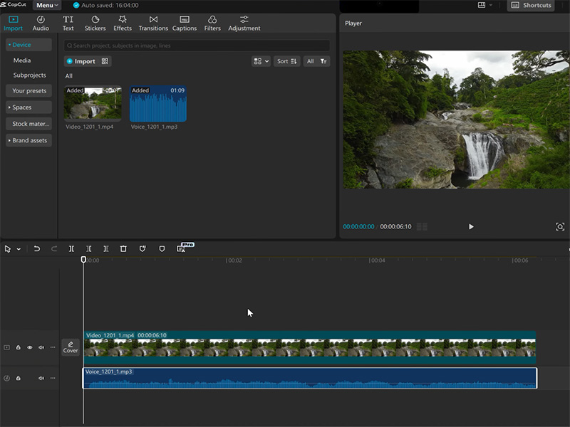Click the Voice_1201_1.mp3 file name
This screenshot has width=570, height=427.
coord(154,127)
